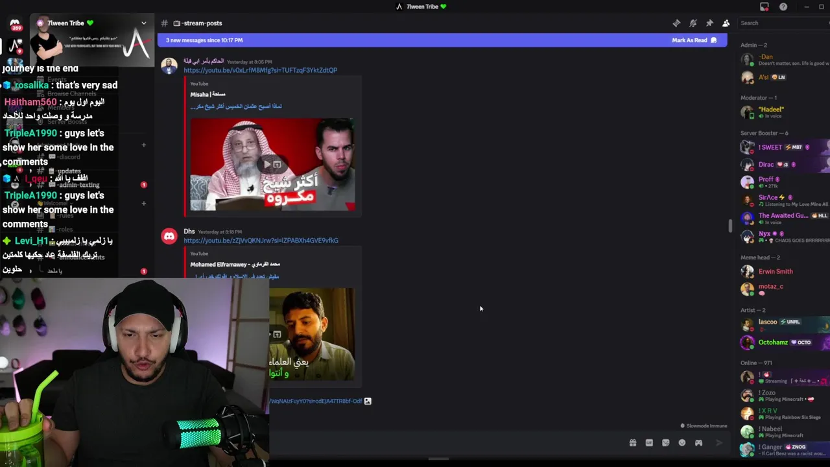Open Mohamed Elframawey channel name in embed
This screenshot has width=830, height=467.
pos(235,265)
